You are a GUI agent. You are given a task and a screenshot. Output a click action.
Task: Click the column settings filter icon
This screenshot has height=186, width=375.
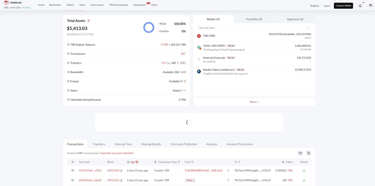[x=308, y=153]
